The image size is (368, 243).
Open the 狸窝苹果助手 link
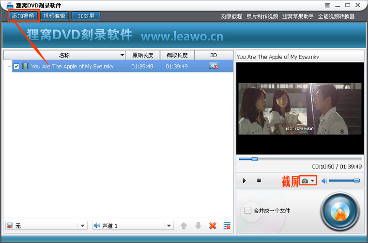[x=298, y=16]
